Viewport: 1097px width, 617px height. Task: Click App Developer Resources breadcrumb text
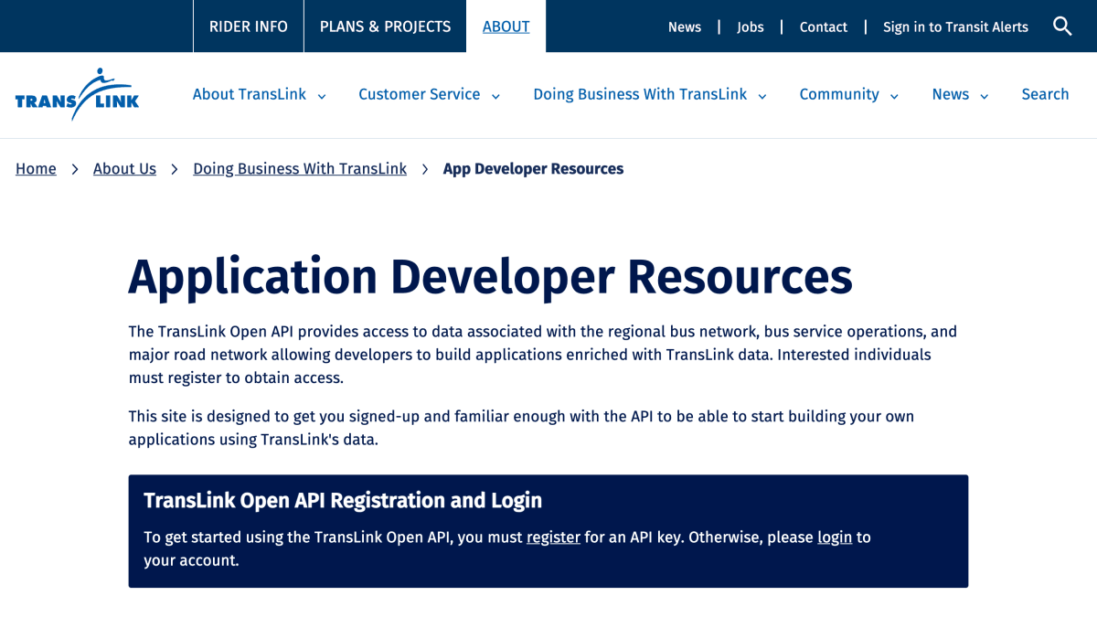click(x=533, y=169)
